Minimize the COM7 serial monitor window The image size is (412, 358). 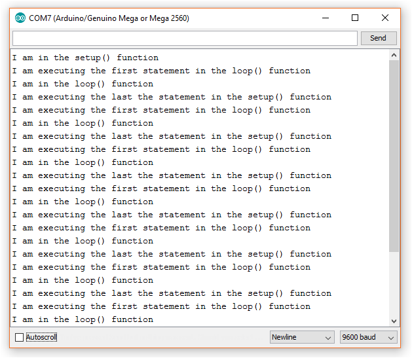324,18
